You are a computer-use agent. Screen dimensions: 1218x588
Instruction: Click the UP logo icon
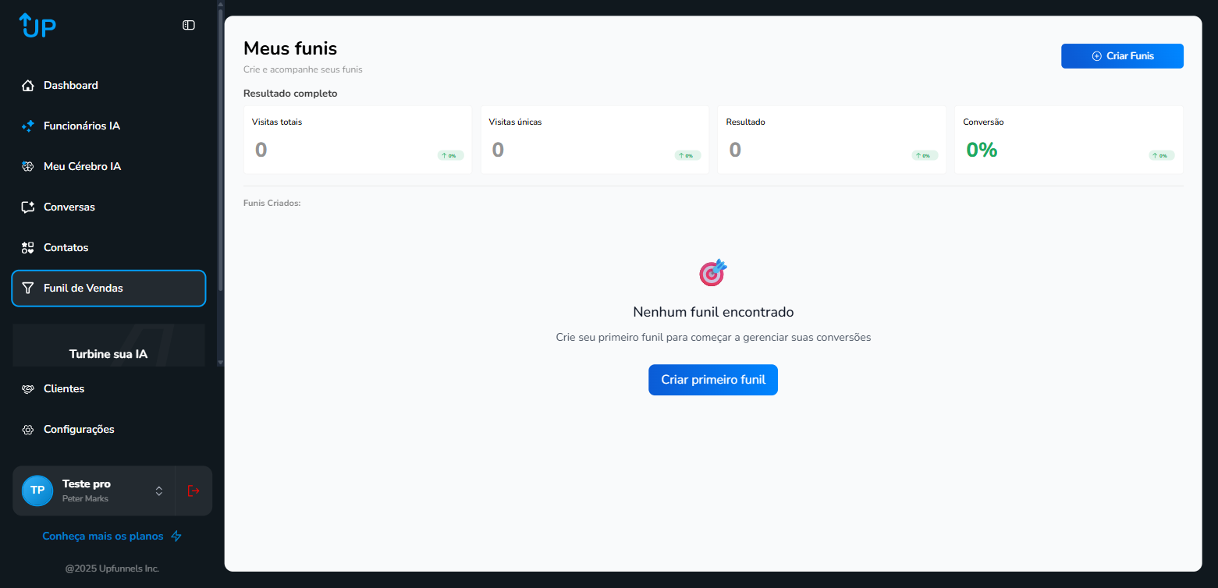pyautogui.click(x=37, y=26)
